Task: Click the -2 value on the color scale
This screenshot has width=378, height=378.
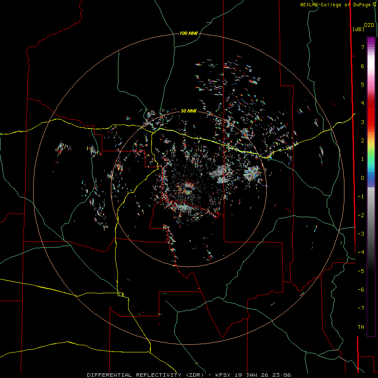Action: (x=361, y=215)
